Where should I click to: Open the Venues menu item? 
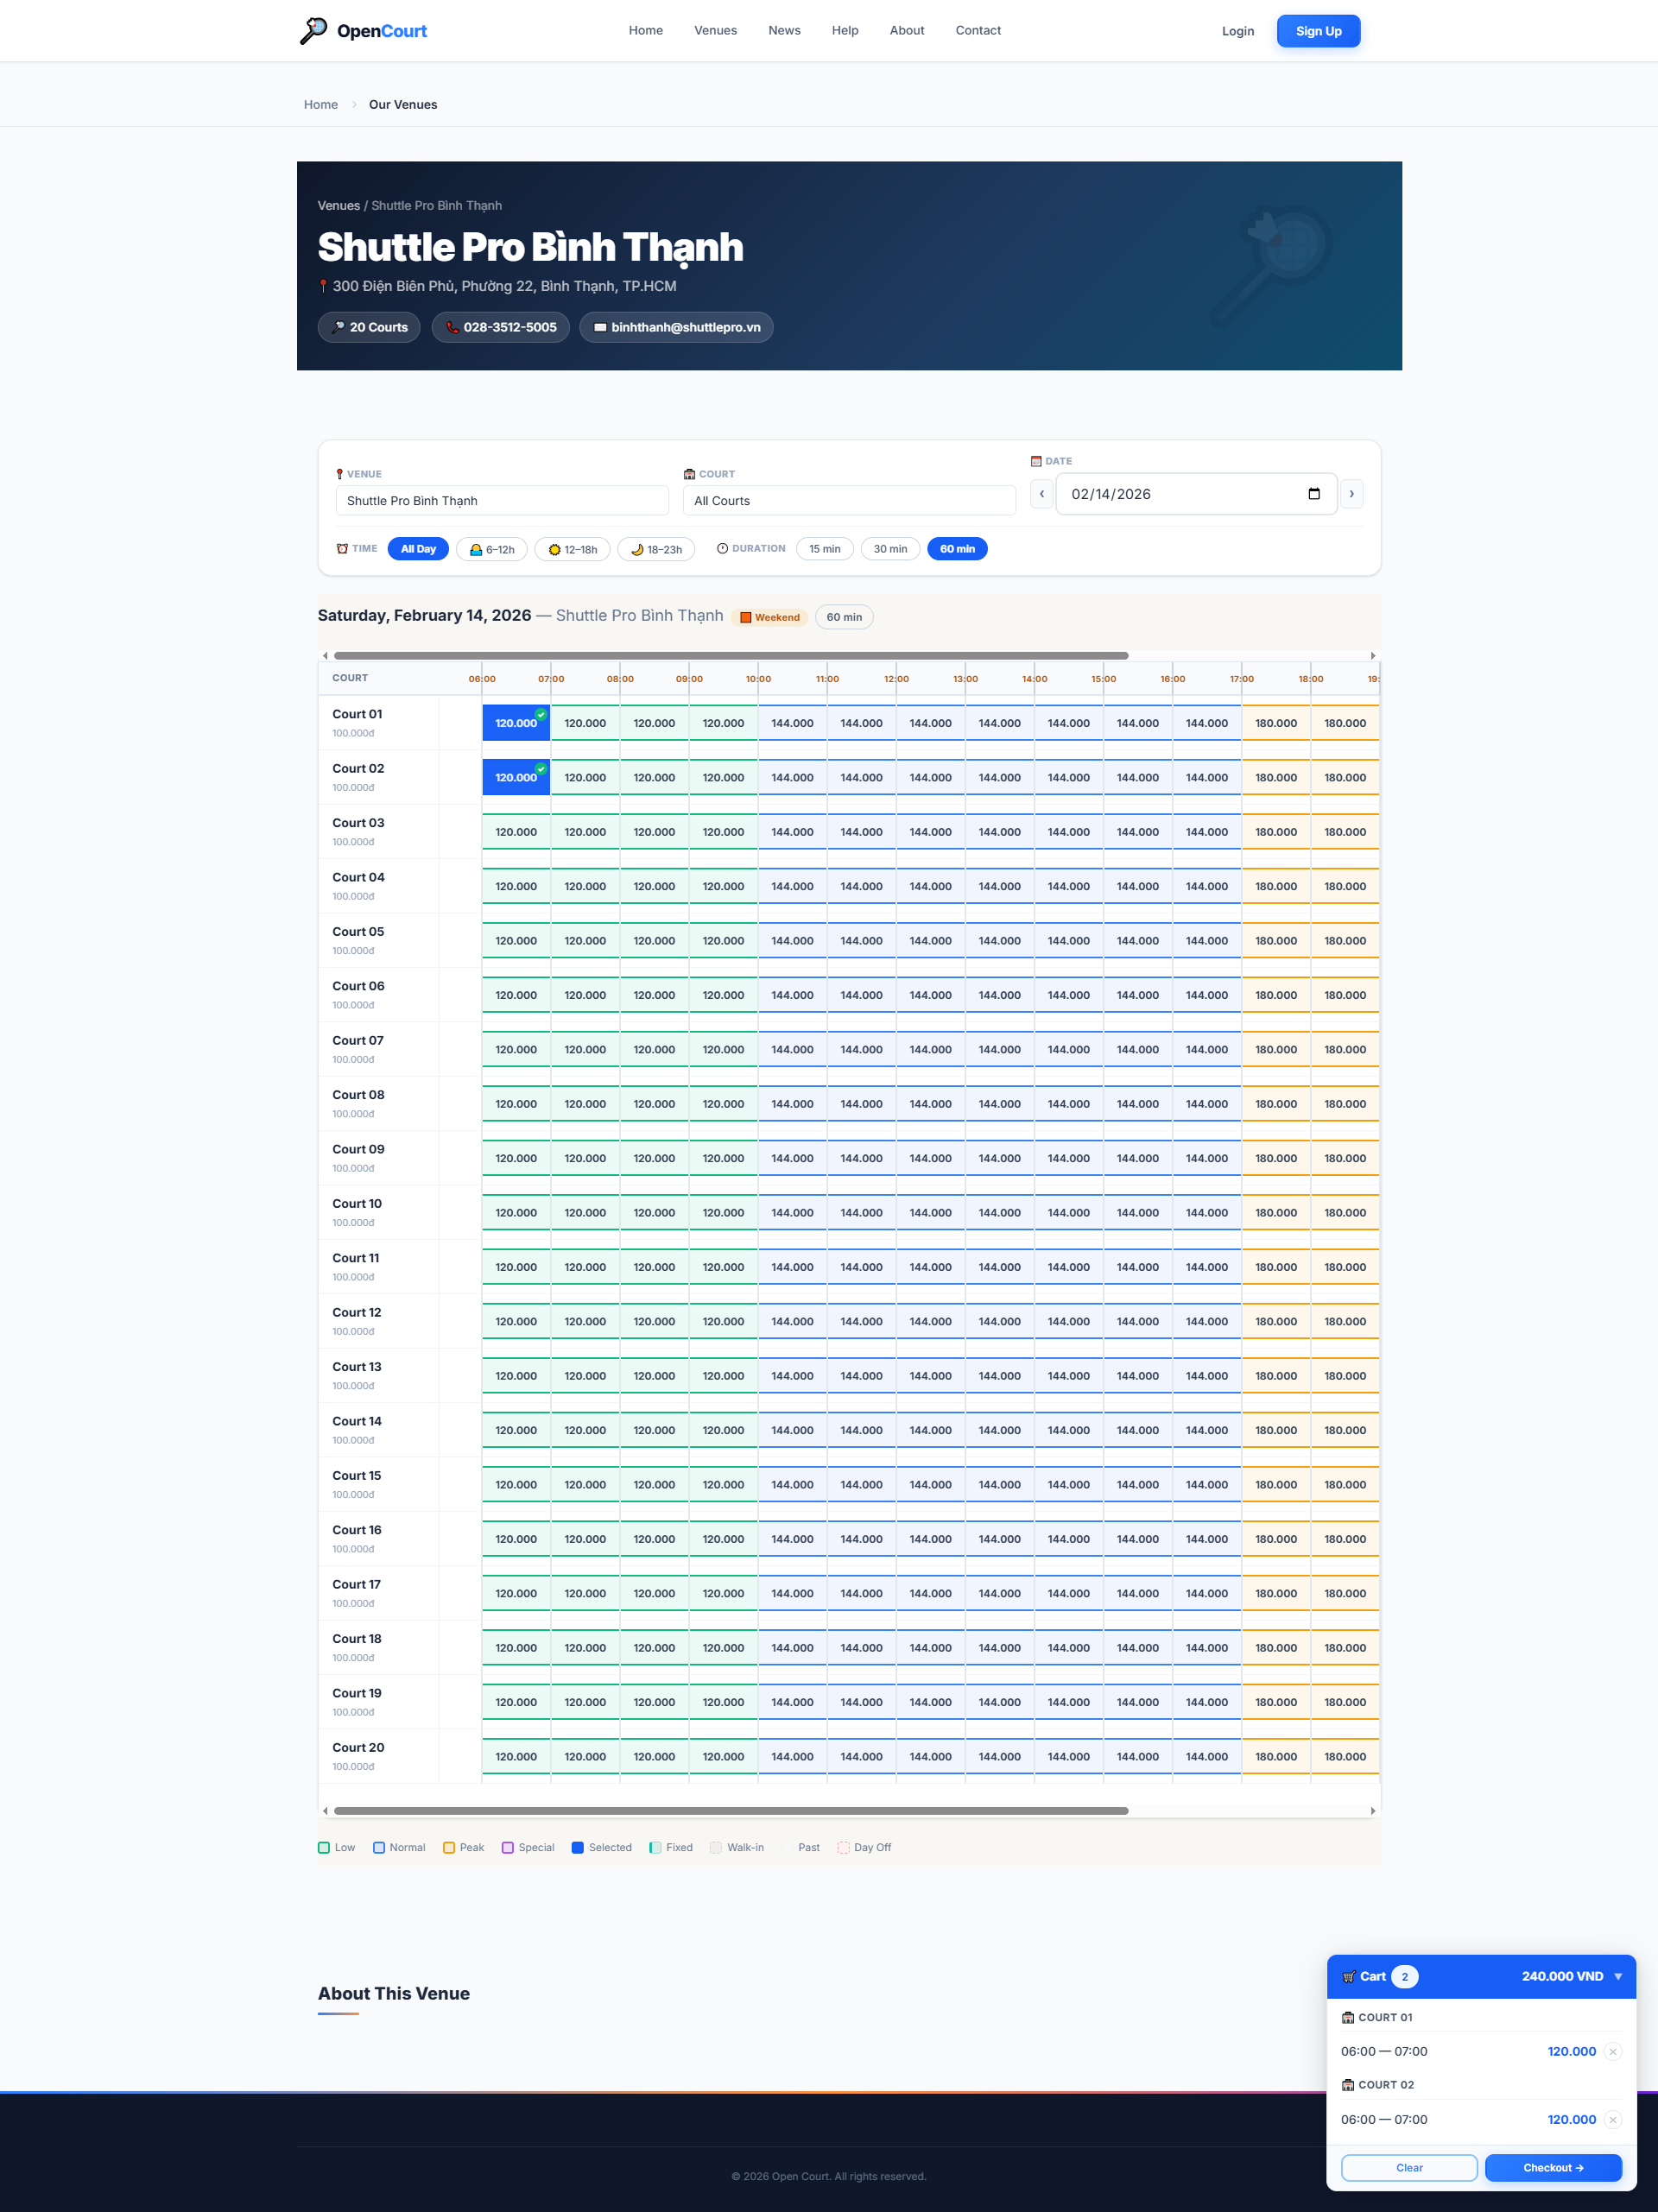(x=715, y=31)
